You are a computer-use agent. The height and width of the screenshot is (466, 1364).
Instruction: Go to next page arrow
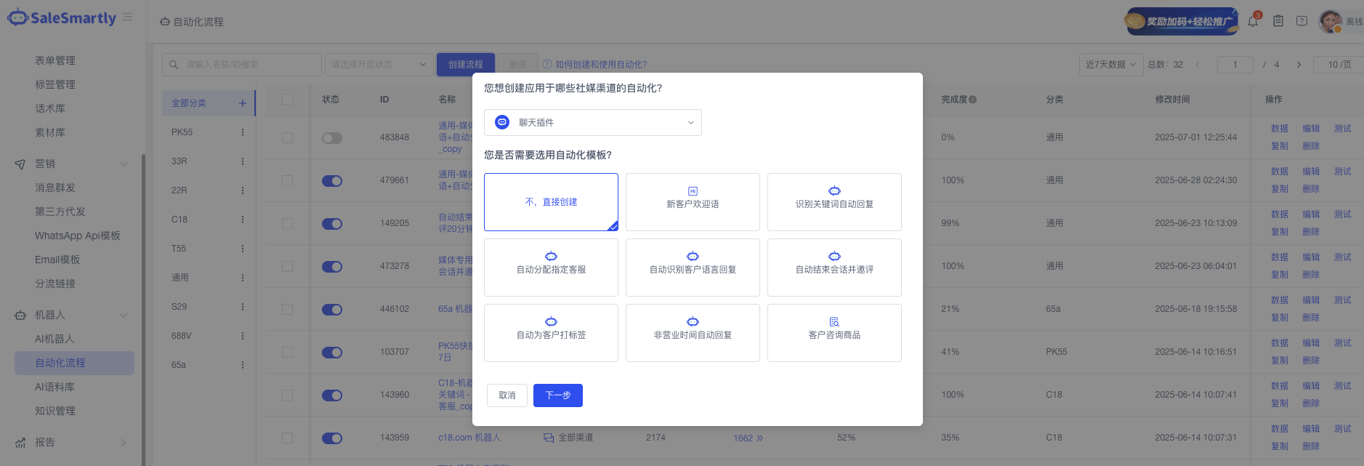click(x=1299, y=65)
